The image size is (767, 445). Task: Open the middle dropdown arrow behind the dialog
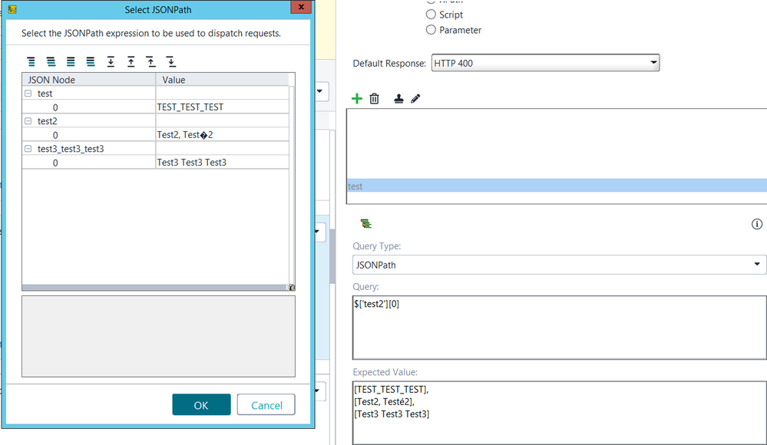click(x=318, y=231)
